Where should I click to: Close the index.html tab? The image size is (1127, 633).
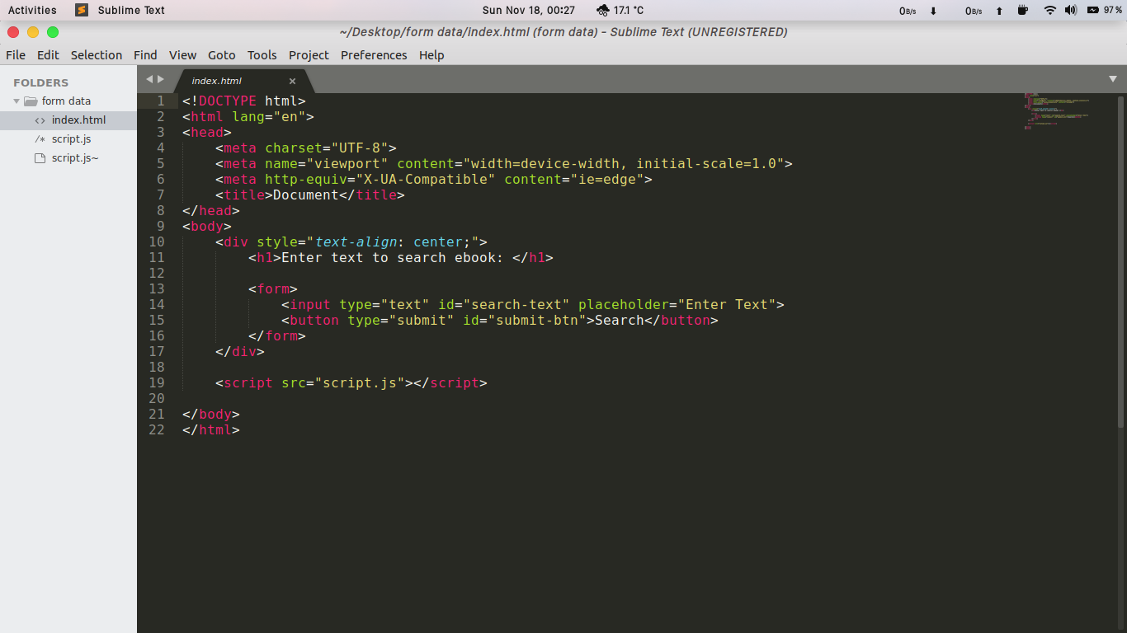[x=292, y=81]
